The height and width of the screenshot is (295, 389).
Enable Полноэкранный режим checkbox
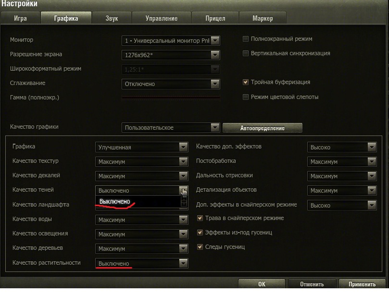click(x=246, y=39)
